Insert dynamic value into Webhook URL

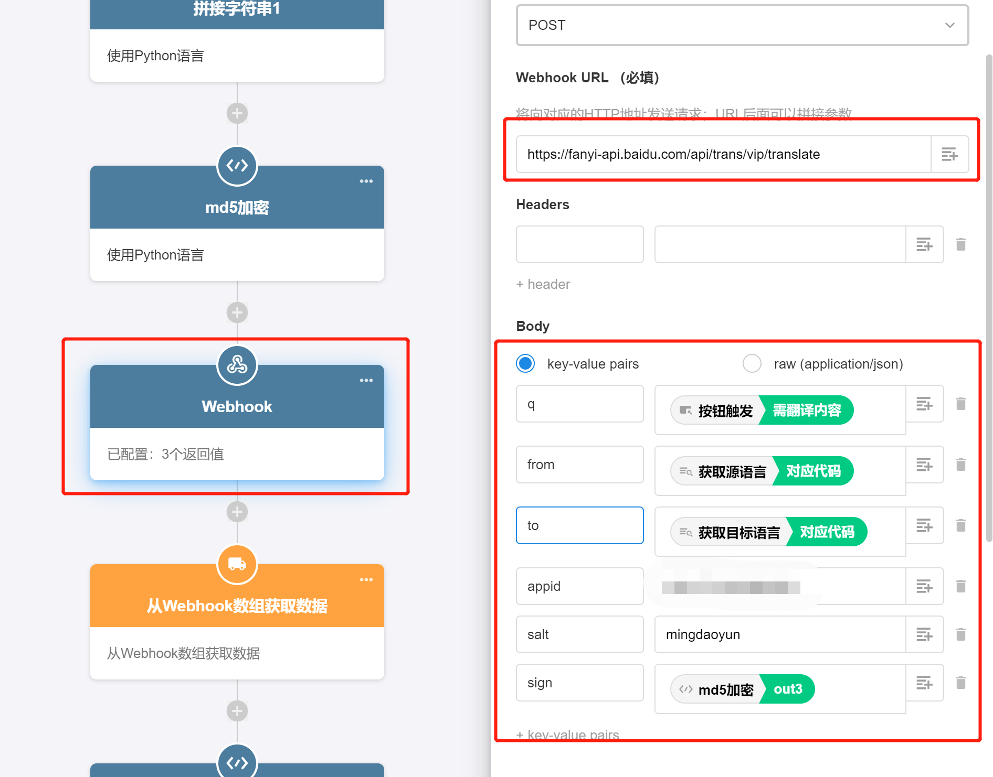coord(949,154)
